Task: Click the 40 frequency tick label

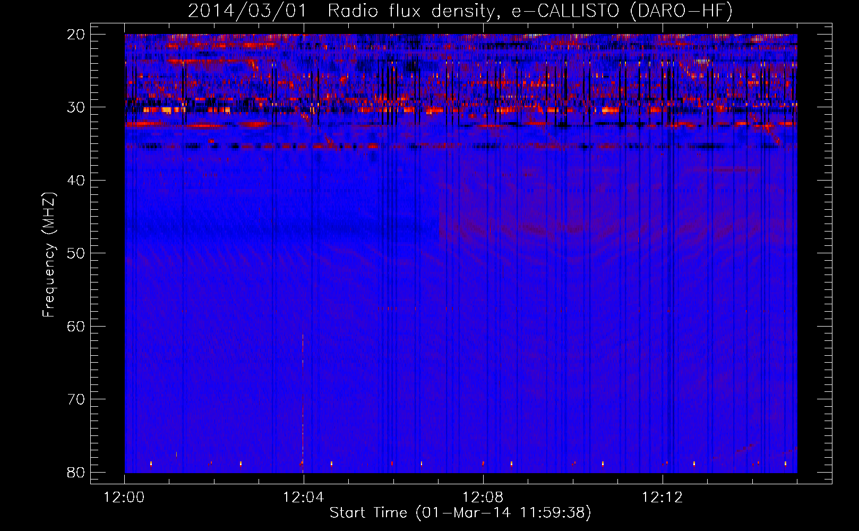Action: [x=76, y=181]
